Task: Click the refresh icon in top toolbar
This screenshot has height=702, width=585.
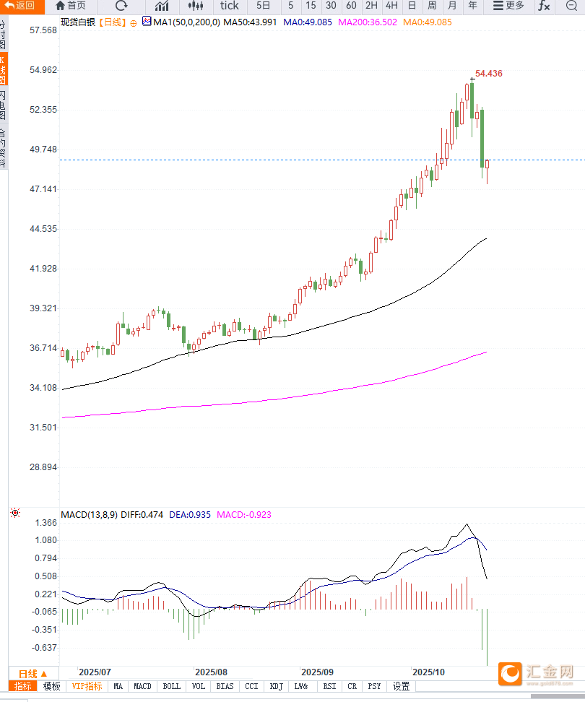Action: (121, 6)
